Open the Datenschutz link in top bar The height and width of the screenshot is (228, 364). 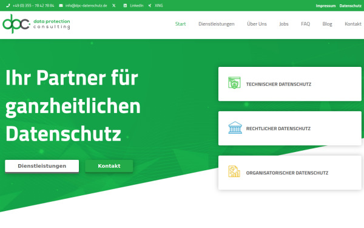point(350,6)
